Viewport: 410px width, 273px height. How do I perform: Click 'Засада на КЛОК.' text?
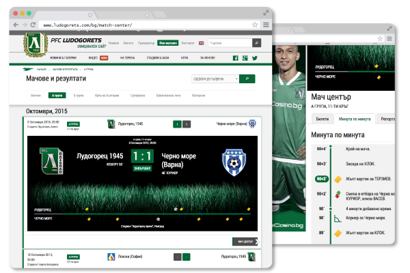(x=360, y=164)
